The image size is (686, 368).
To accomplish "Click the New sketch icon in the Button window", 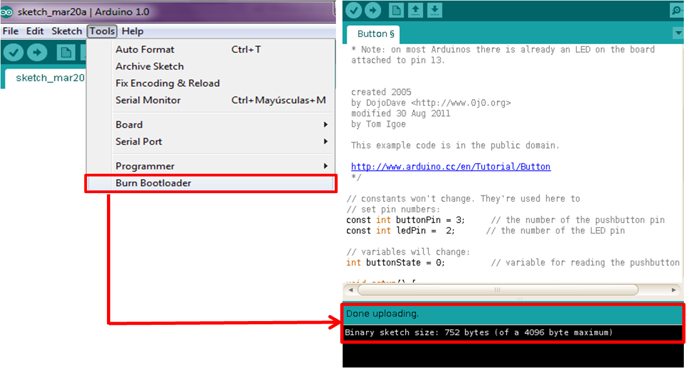I will [x=397, y=10].
